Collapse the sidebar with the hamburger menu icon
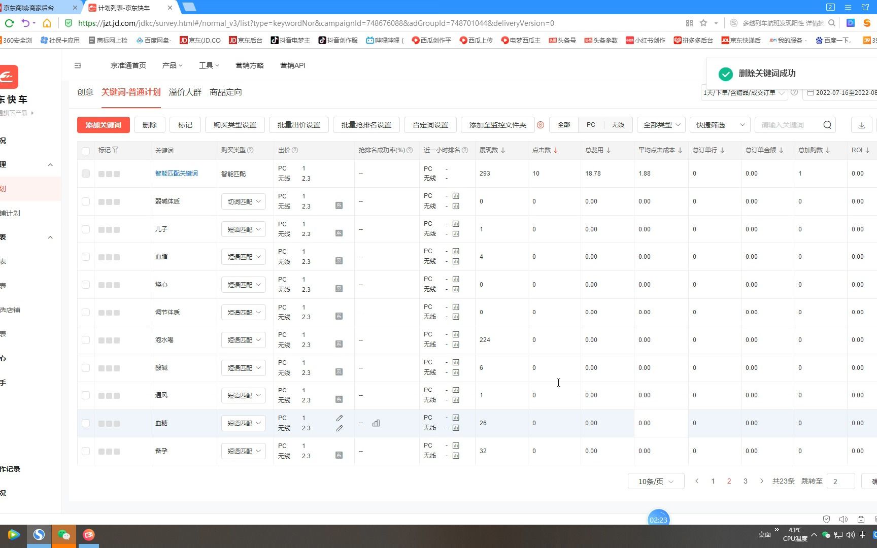877x548 pixels. tap(78, 65)
